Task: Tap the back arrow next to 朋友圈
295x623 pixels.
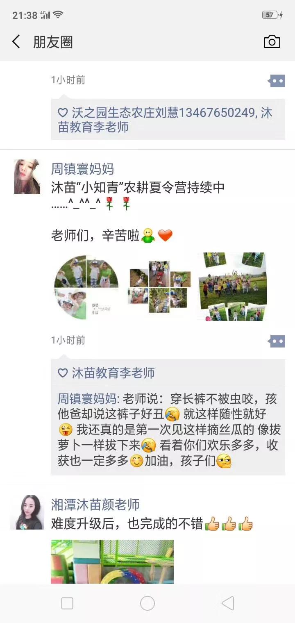Action: tap(16, 42)
